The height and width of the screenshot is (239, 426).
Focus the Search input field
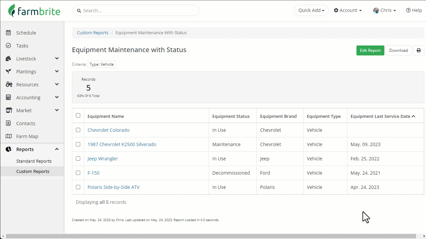coord(138,11)
